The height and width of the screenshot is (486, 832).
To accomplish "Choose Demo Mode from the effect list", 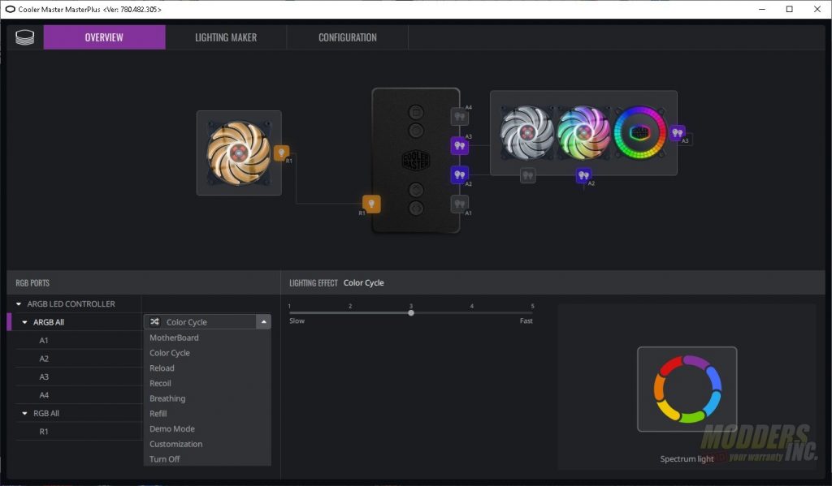I will pos(207,428).
